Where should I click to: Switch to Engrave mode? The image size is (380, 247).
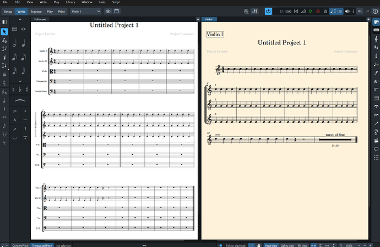[35, 11]
